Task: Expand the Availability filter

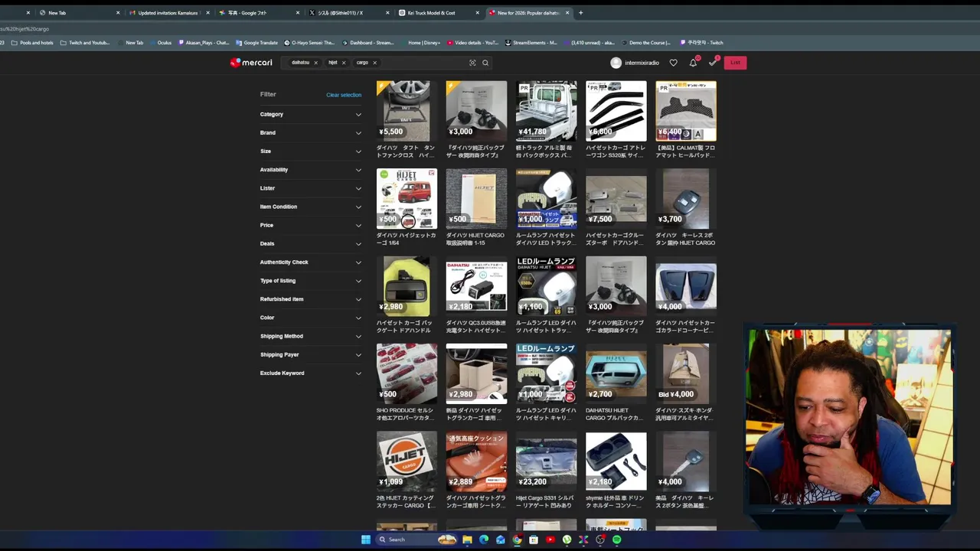Action: [x=310, y=169]
